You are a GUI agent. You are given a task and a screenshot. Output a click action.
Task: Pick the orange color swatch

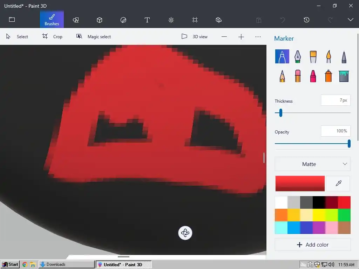[281, 215]
